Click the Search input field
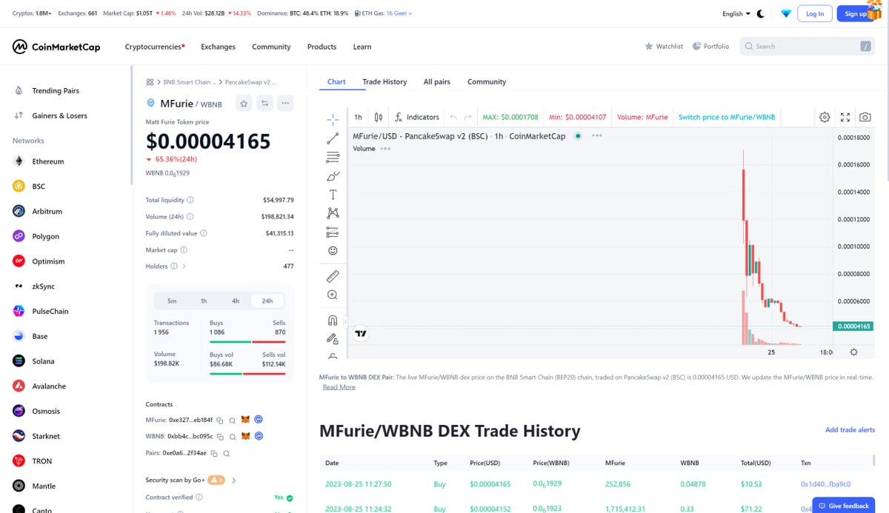The image size is (889, 513). click(808, 47)
